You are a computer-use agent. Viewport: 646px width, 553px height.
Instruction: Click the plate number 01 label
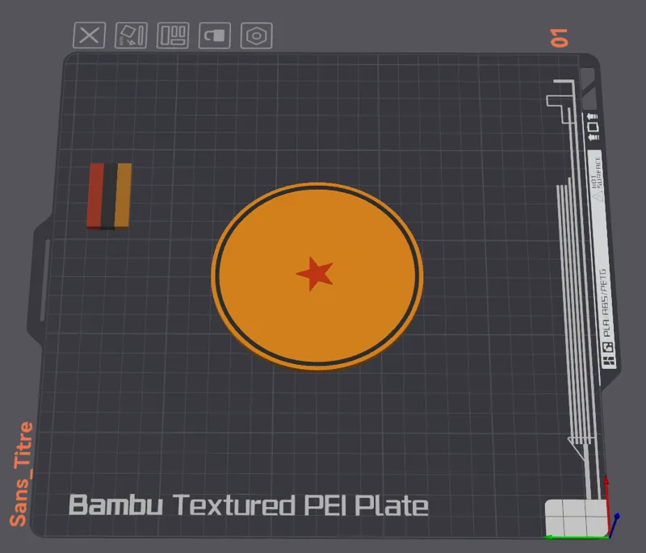[560, 38]
